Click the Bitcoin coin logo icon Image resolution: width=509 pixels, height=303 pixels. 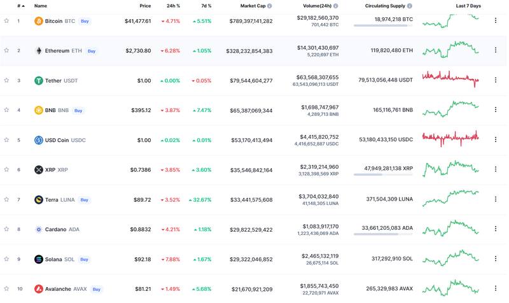click(x=39, y=21)
